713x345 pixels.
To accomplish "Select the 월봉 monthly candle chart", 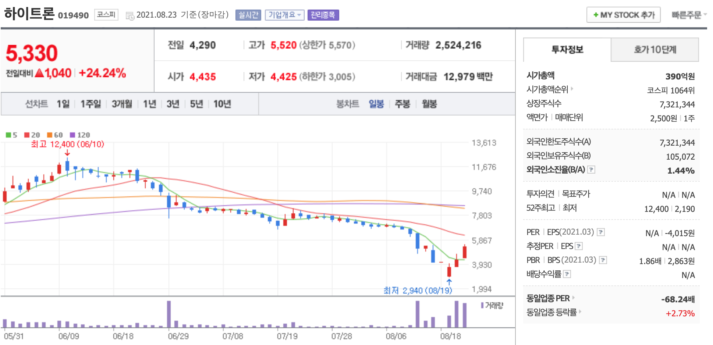I will click(429, 104).
